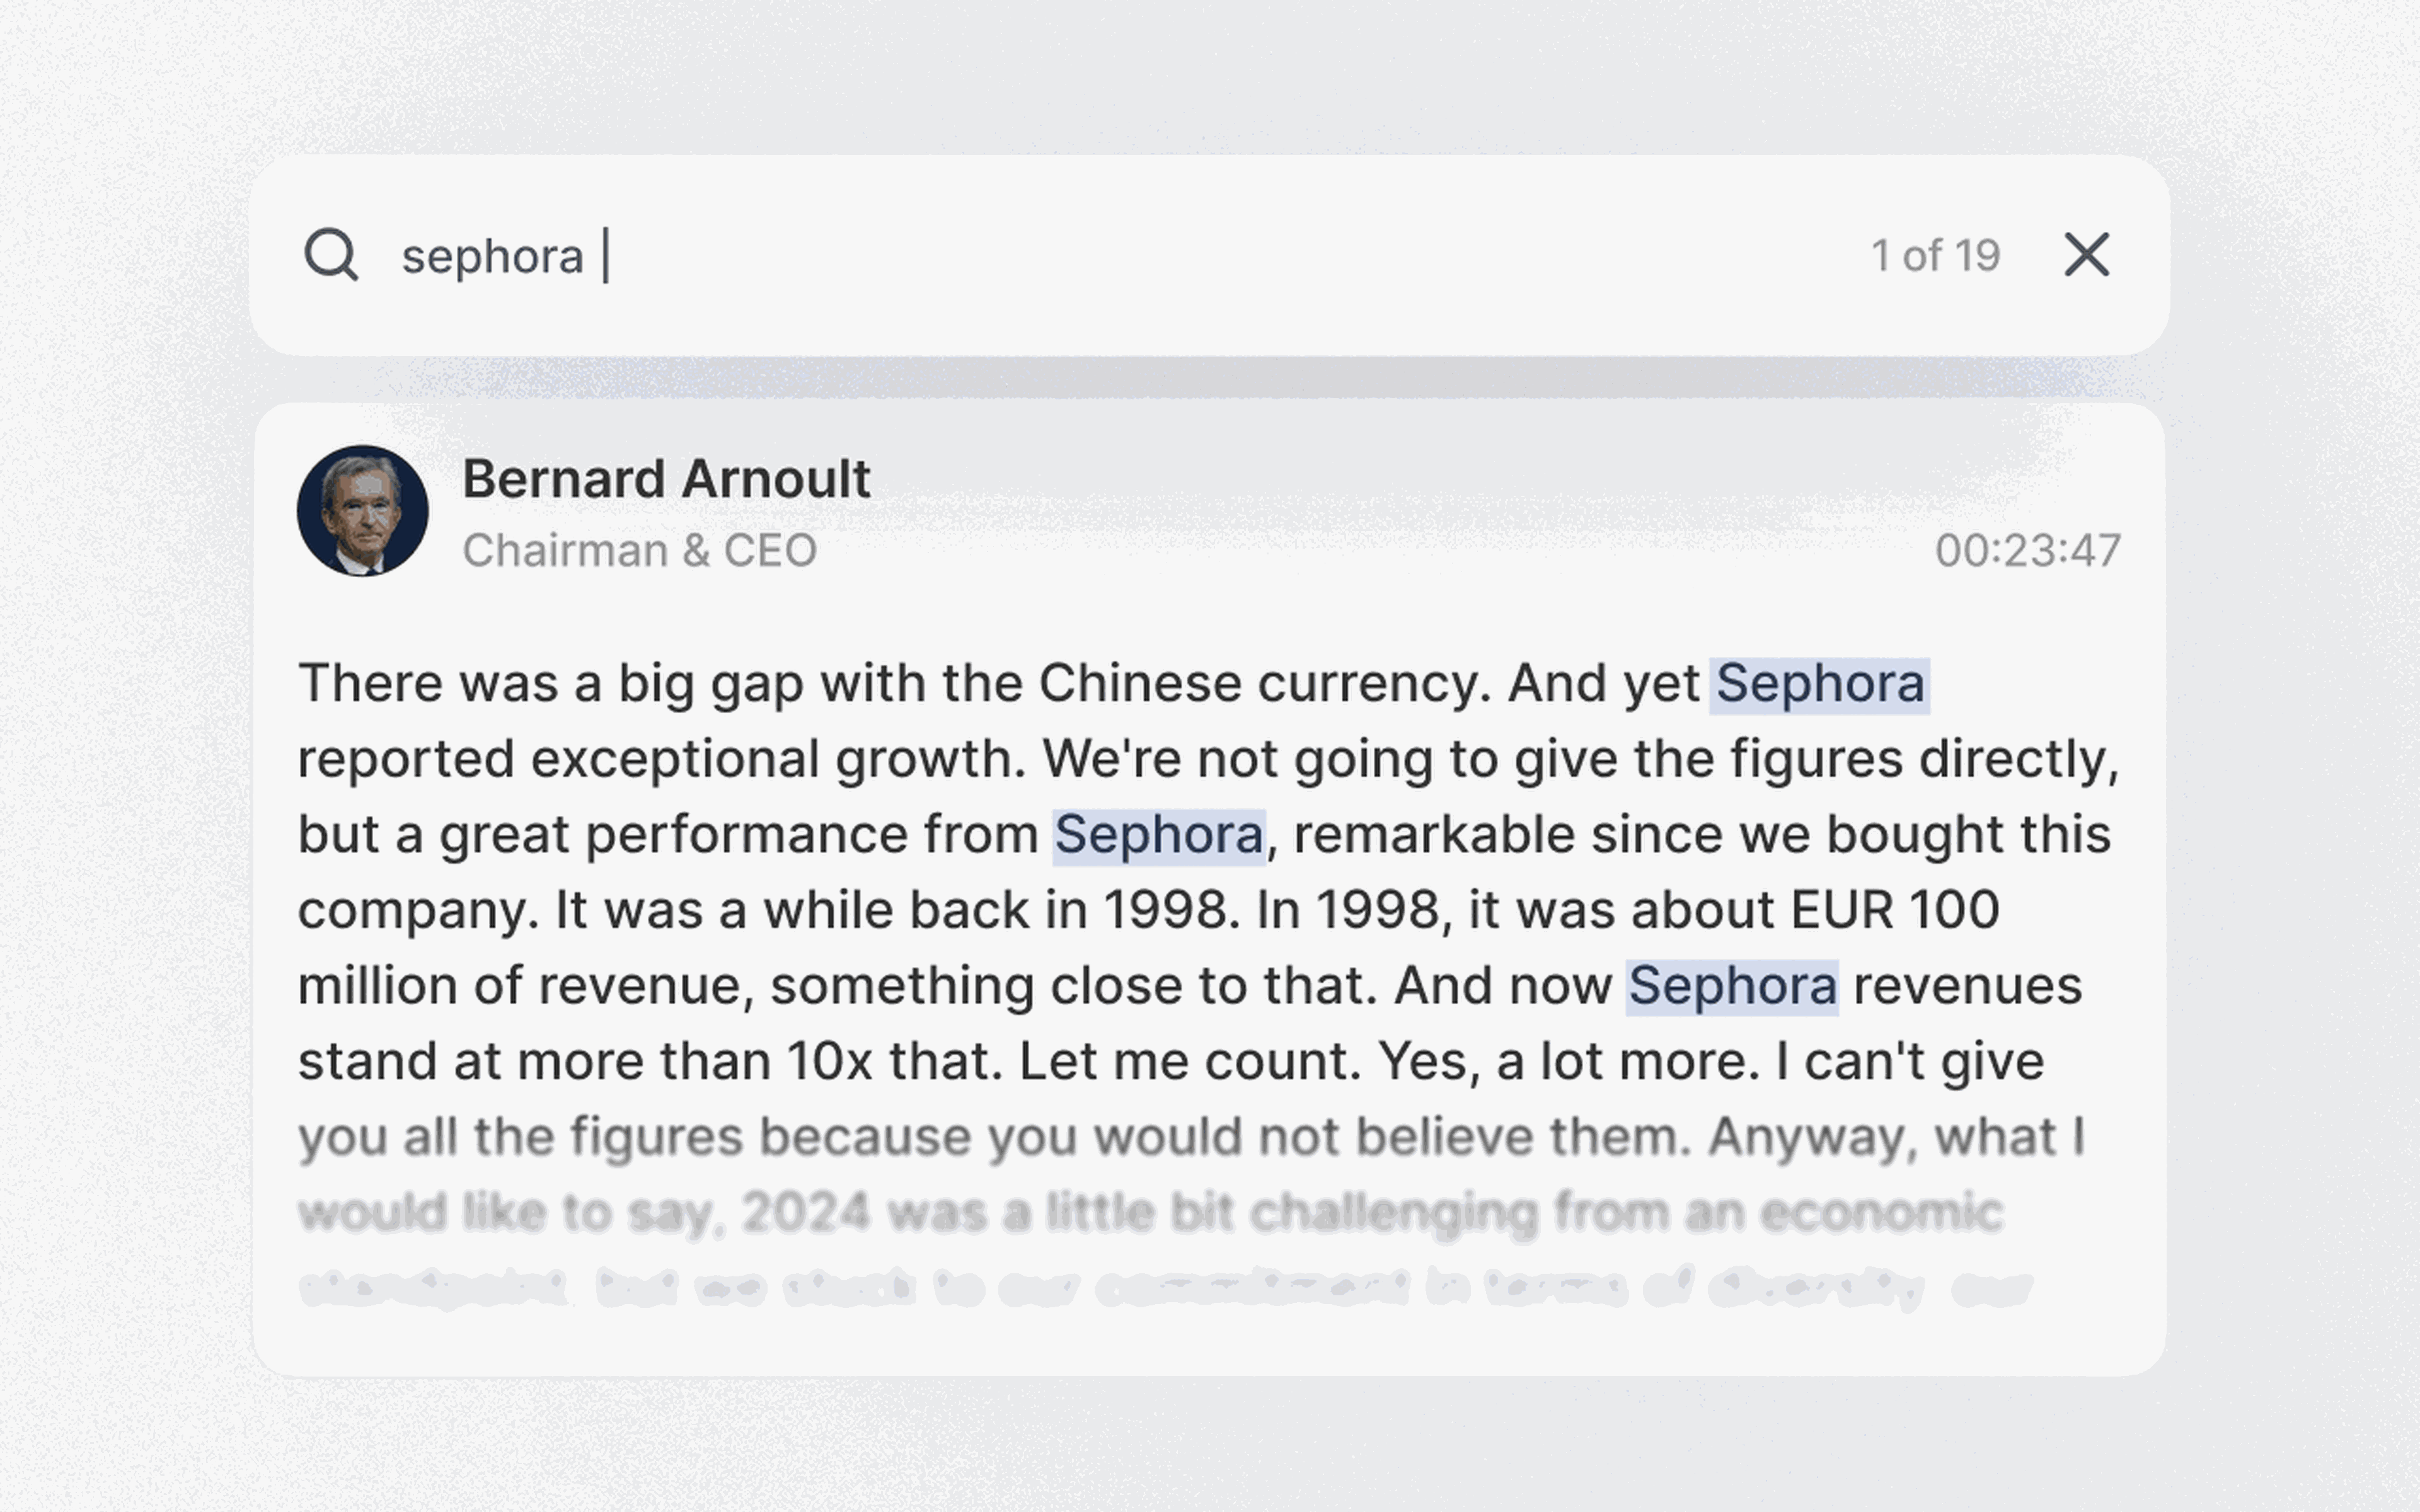Select the "Chairman & CEO" title label
Screen dimensions: 2420x1512
tap(639, 550)
